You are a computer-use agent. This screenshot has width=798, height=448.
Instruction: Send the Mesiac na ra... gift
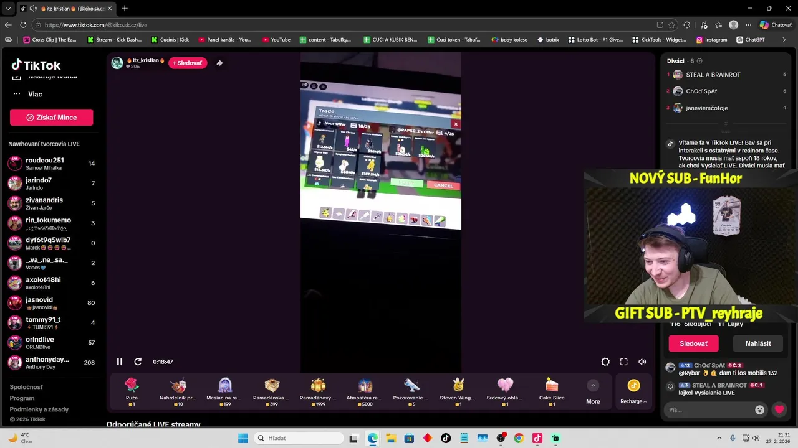(x=224, y=391)
